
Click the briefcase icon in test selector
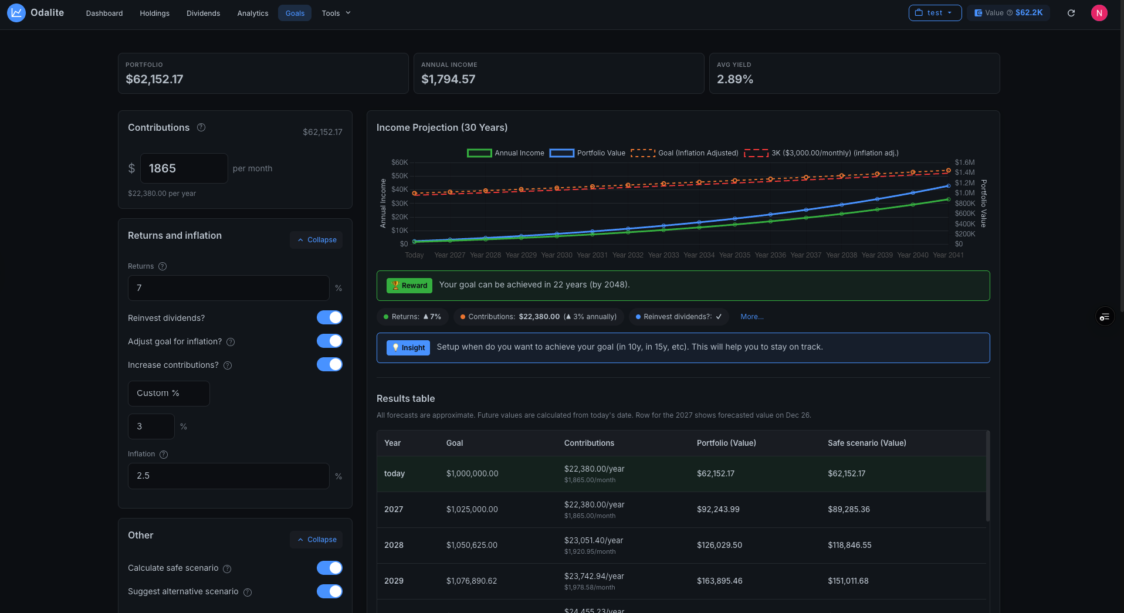pos(919,13)
